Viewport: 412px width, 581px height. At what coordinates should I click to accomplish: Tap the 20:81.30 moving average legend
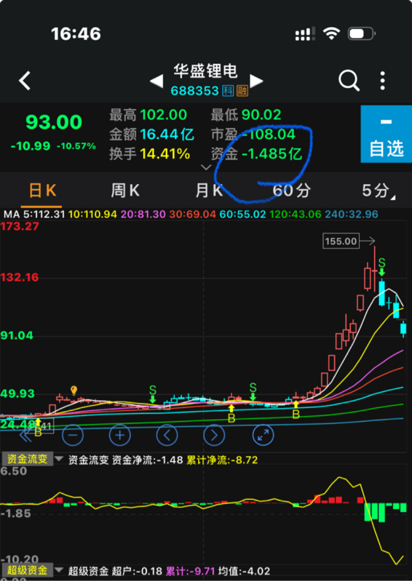tap(143, 214)
